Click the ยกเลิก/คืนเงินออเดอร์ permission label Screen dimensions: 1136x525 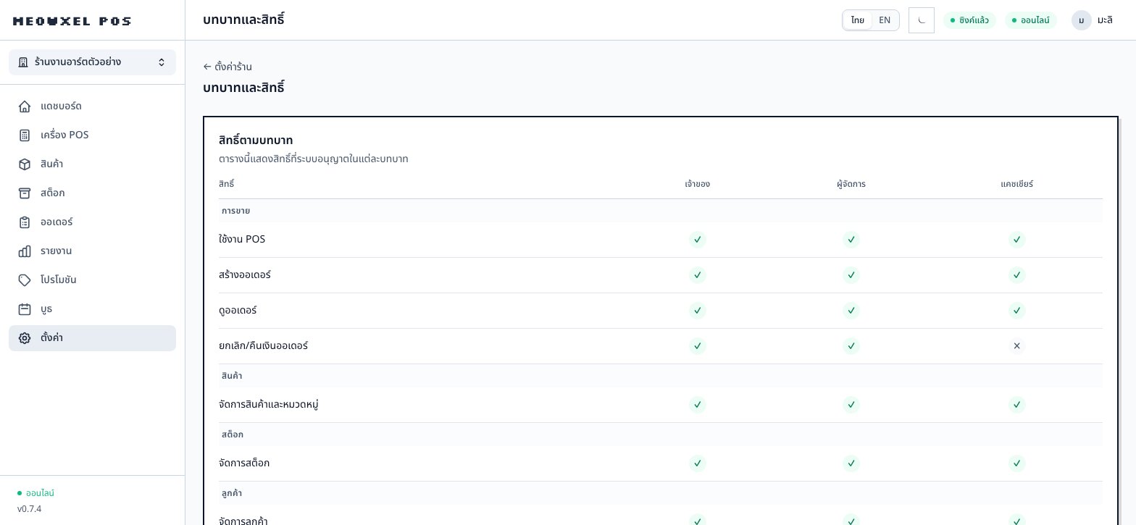[x=263, y=346]
